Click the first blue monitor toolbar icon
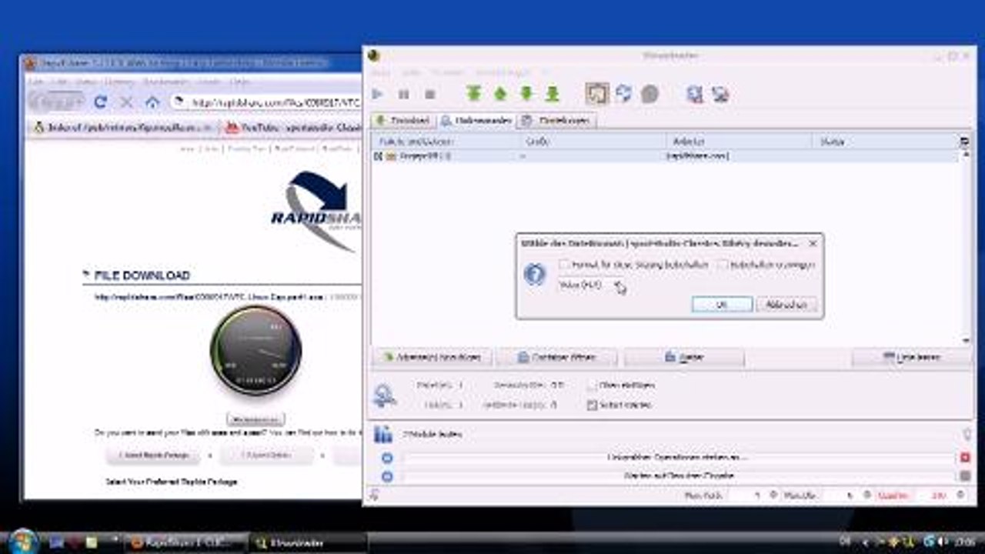This screenshot has width=985, height=554. (695, 94)
